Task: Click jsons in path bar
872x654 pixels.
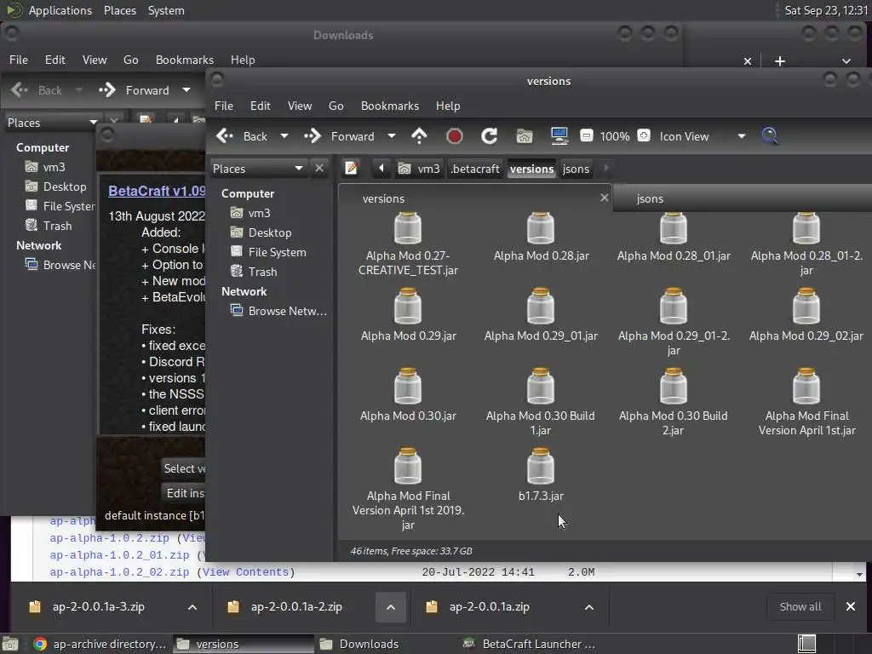Action: tap(576, 169)
